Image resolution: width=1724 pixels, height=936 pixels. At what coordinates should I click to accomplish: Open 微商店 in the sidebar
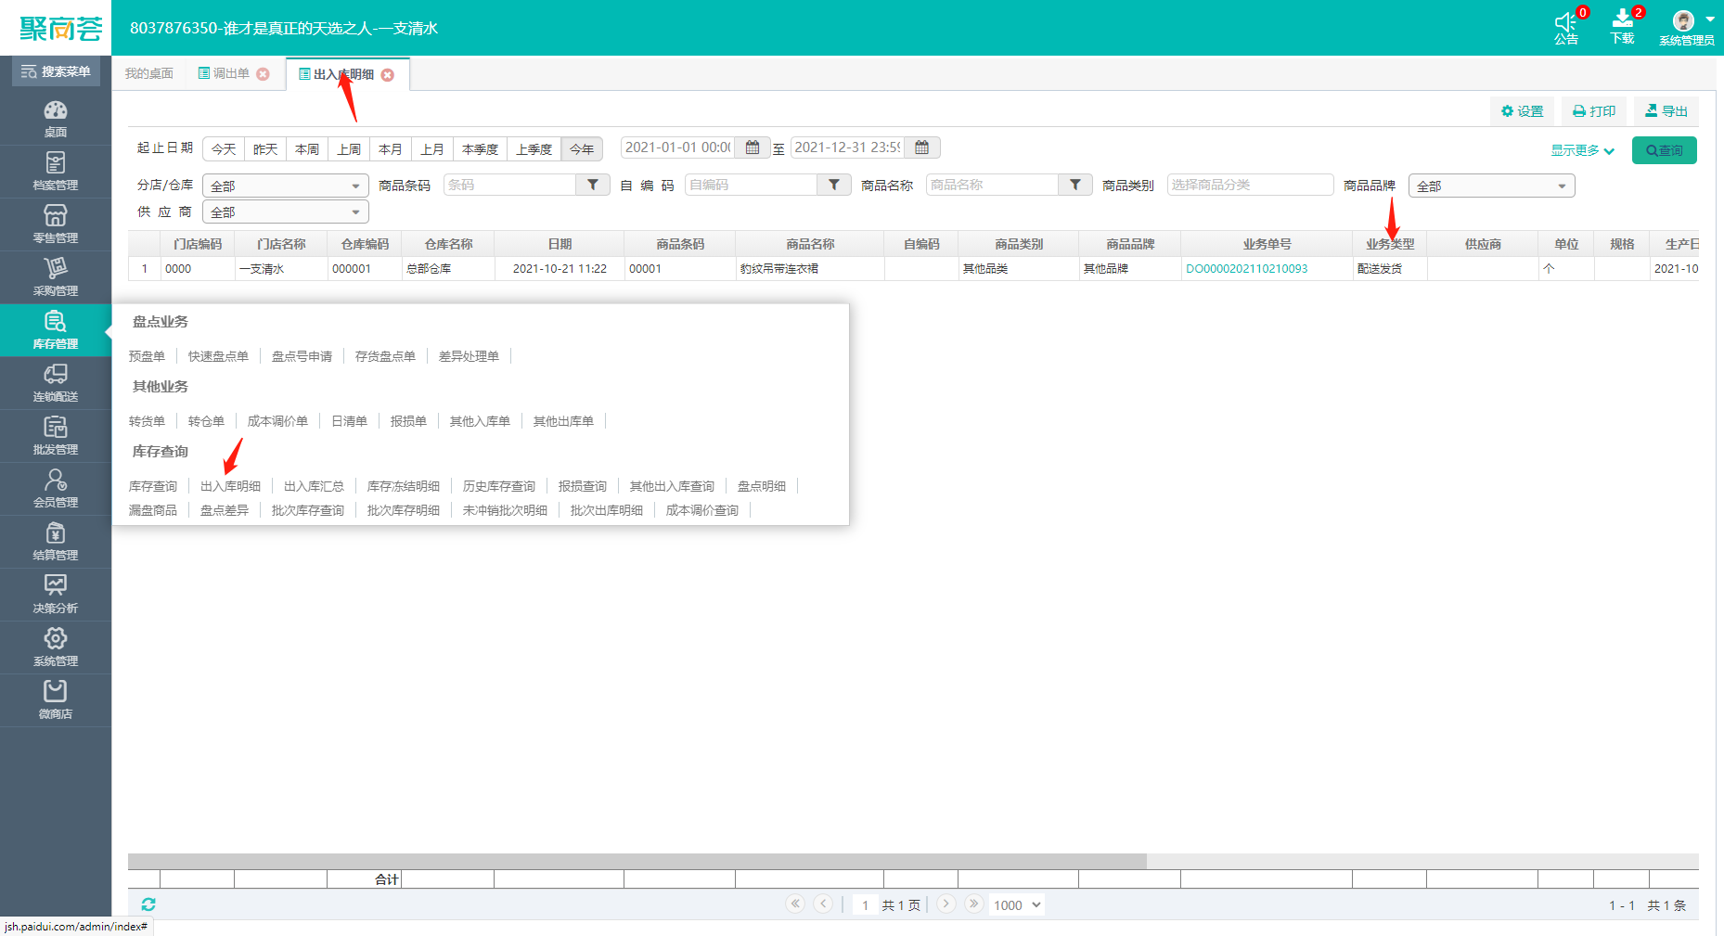[56, 699]
